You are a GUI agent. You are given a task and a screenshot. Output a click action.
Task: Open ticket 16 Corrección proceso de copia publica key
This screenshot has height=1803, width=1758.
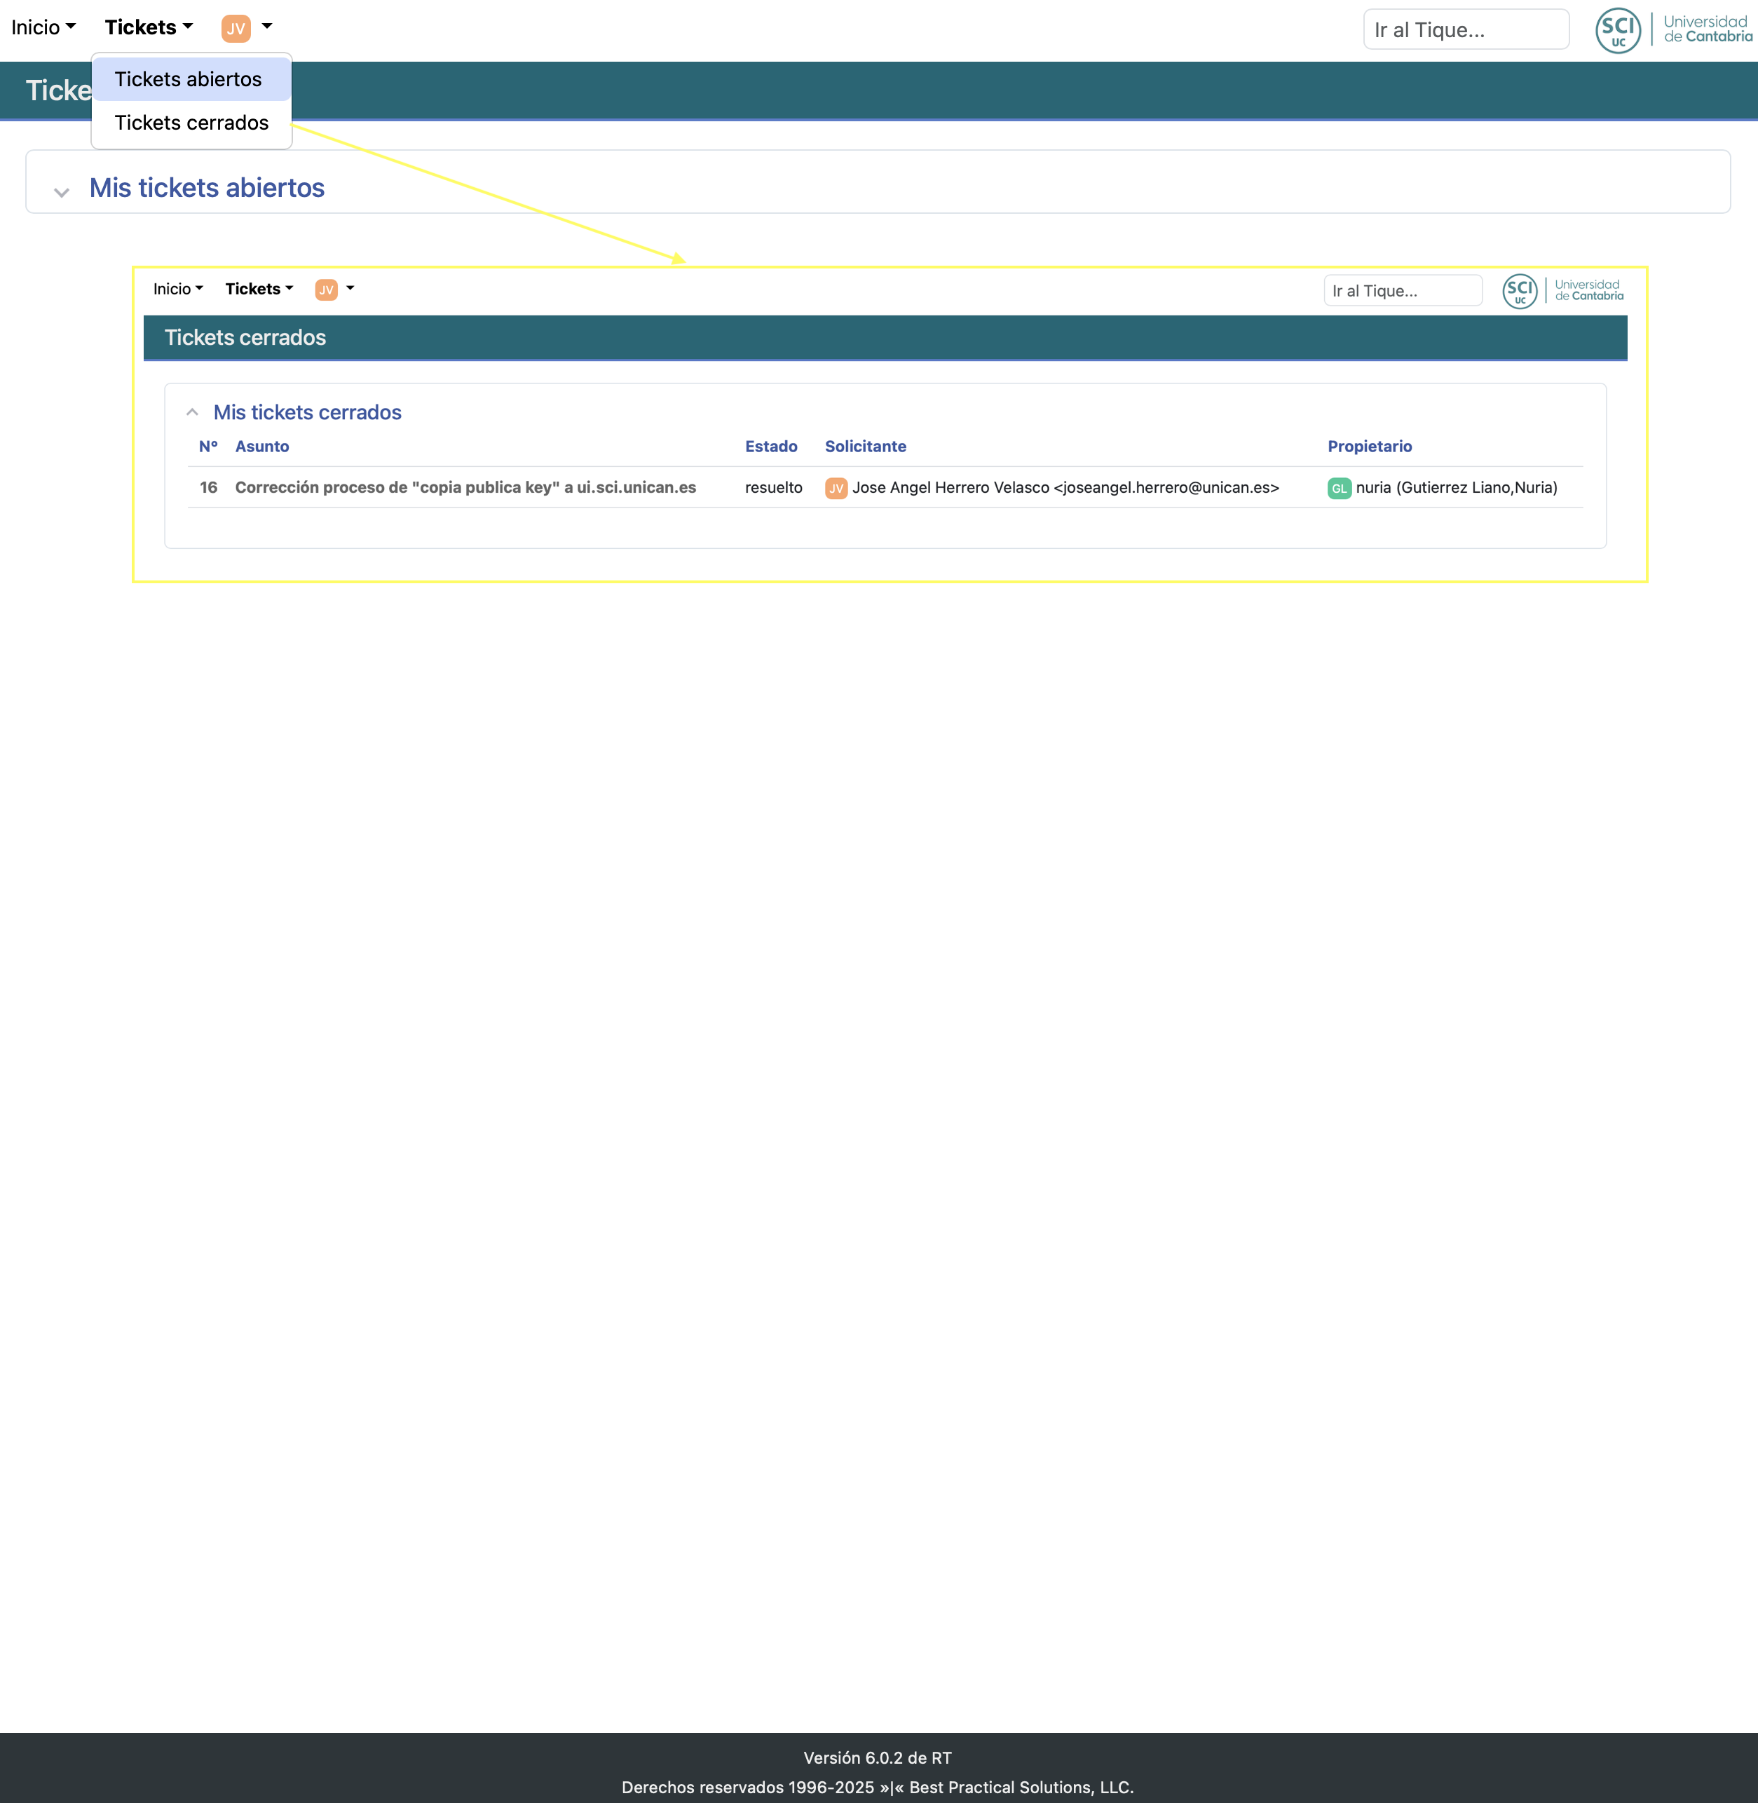[465, 487]
